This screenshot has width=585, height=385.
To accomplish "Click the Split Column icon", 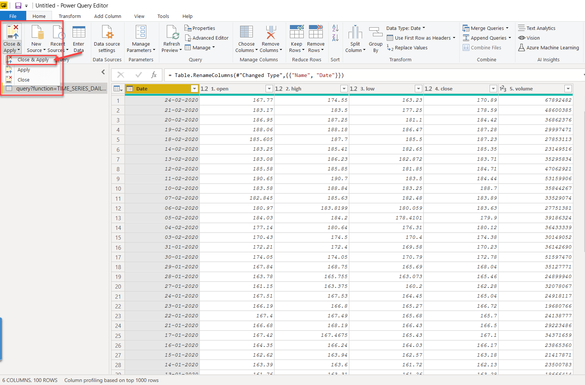I will pyautogui.click(x=355, y=33).
